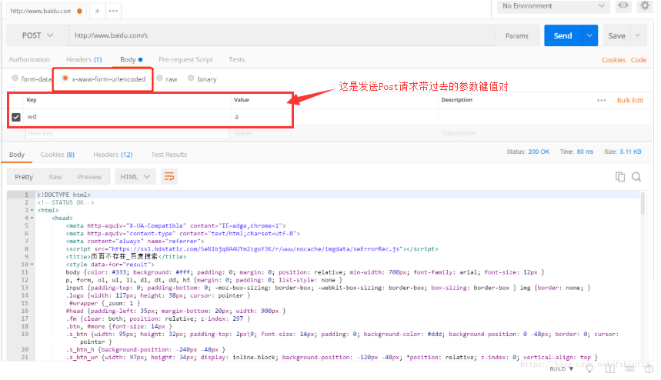Collapse the html tag fold at line 3
The width and height of the screenshot is (661, 380).
[x=32, y=210]
